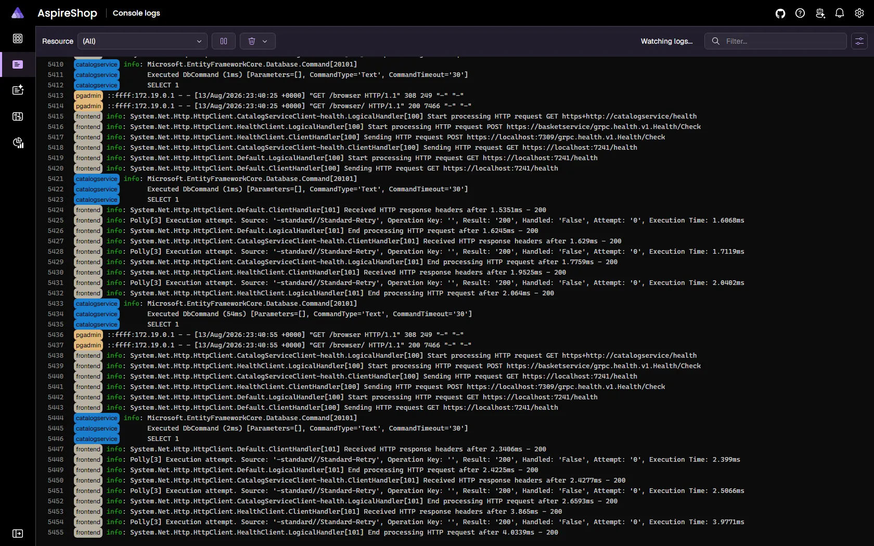Open Console logs sidebar icon

pyautogui.click(x=18, y=64)
